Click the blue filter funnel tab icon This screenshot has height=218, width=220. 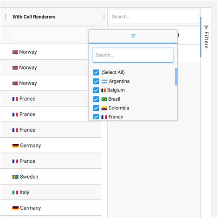(133, 36)
